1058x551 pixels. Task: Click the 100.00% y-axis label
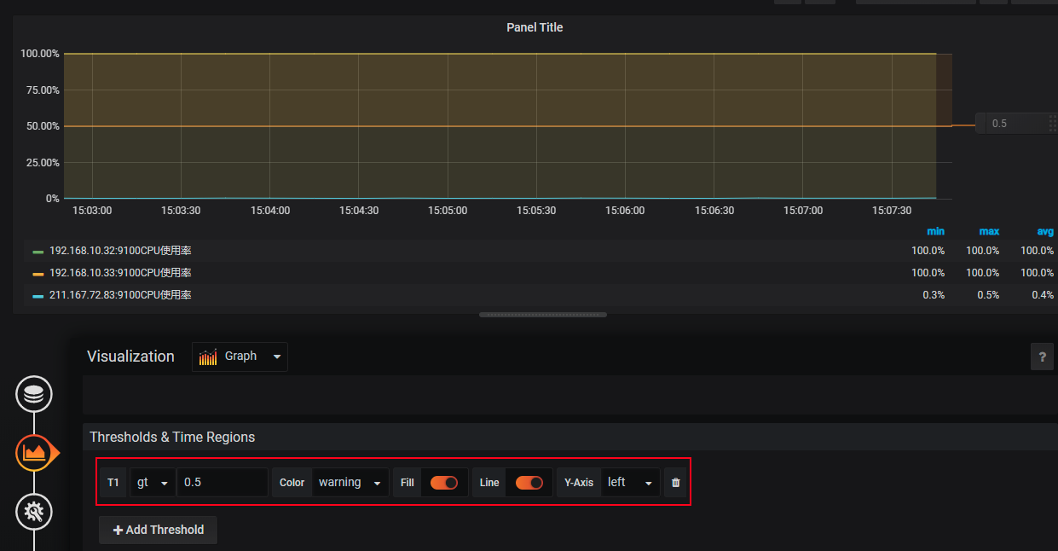point(40,54)
